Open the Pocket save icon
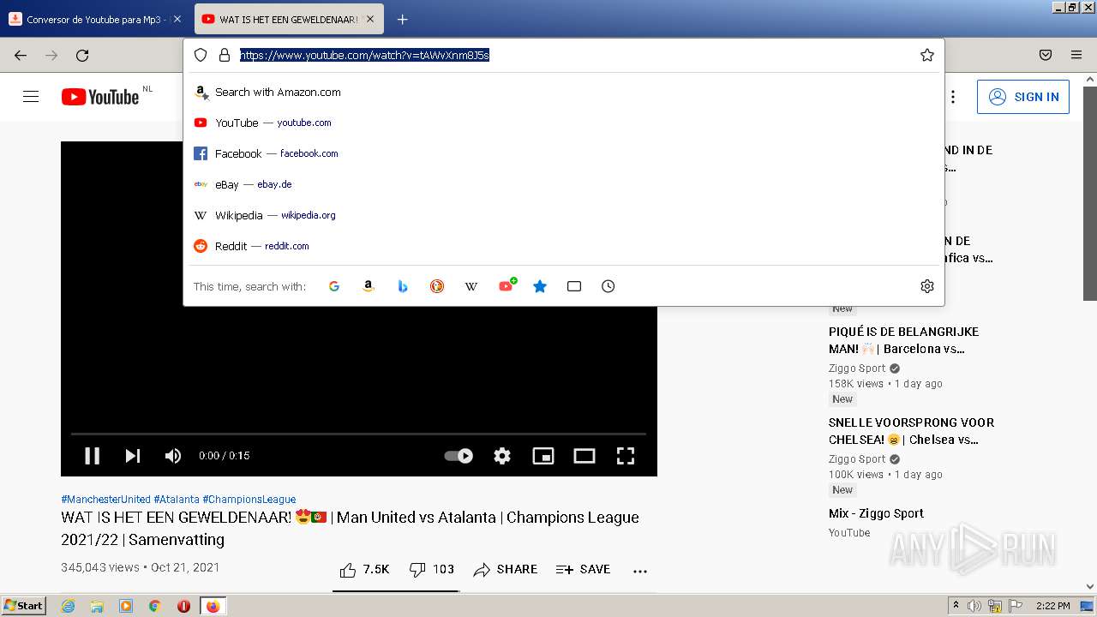The height and width of the screenshot is (617, 1097). coord(1046,55)
